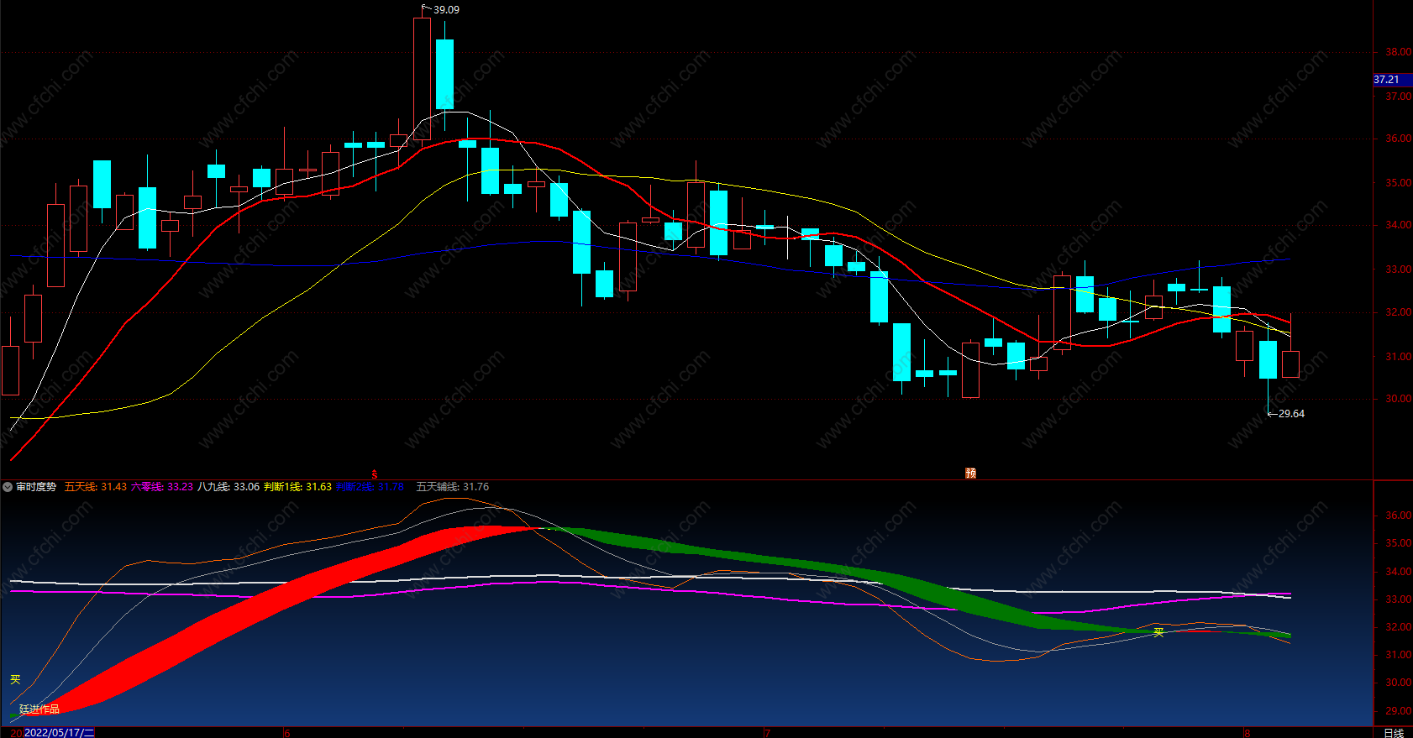Click the 廷进作品 author label

point(39,709)
